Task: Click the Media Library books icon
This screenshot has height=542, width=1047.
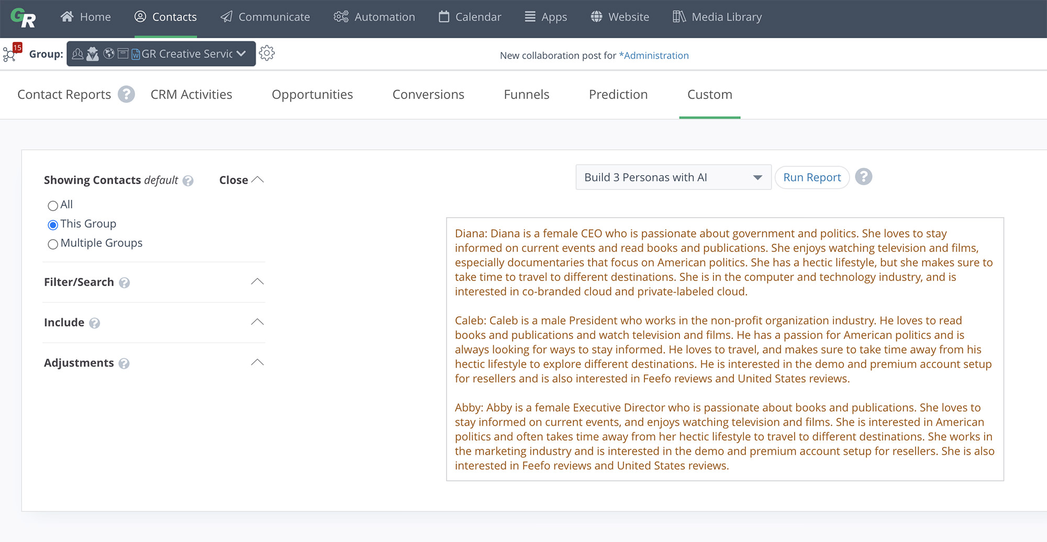Action: pyautogui.click(x=679, y=17)
